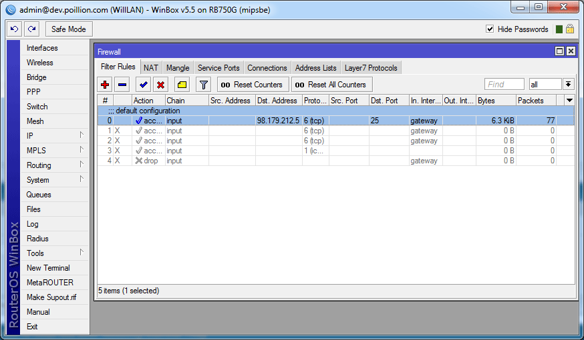Switch to the Mangle tab
The image size is (584, 340).
coord(178,67)
